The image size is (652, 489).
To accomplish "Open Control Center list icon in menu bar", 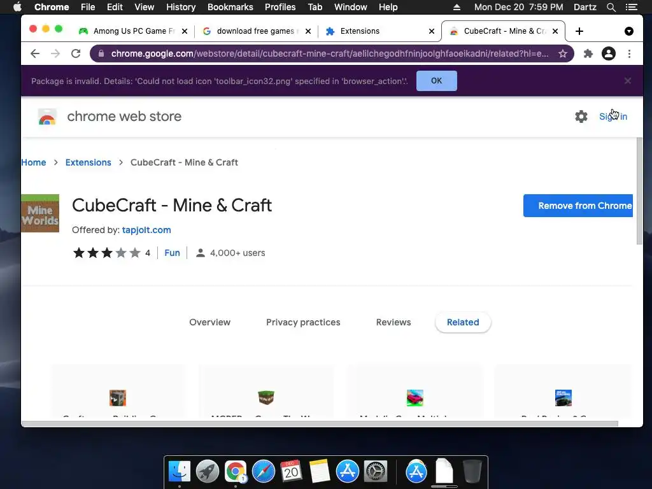I will (x=631, y=7).
